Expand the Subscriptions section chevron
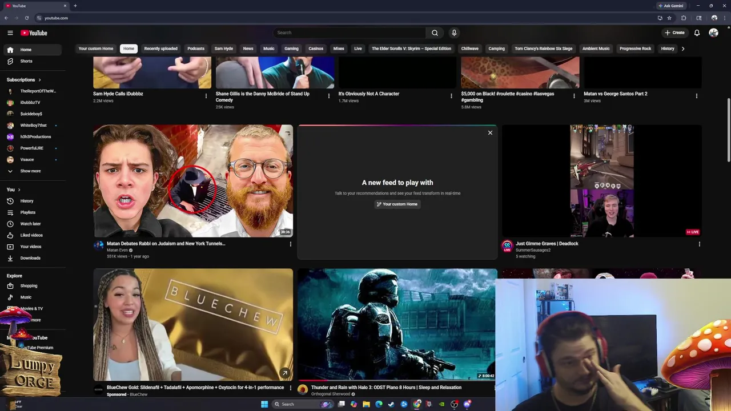Screen dimensions: 731x411 pyautogui.click(x=39, y=80)
